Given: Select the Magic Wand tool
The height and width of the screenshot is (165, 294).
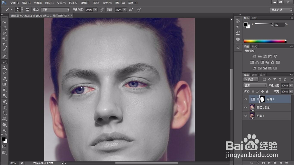Looking at the screenshot, I should tap(4, 39).
